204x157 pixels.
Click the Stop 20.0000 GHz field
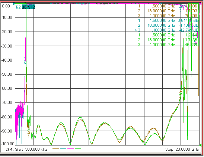pyautogui.click(x=182, y=149)
